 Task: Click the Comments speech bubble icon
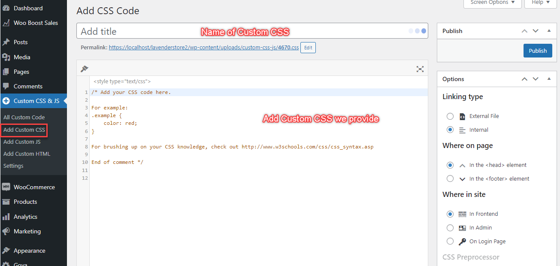pyautogui.click(x=6, y=86)
